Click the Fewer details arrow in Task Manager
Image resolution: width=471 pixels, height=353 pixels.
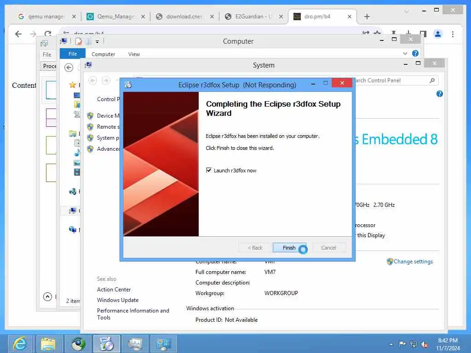47,296
